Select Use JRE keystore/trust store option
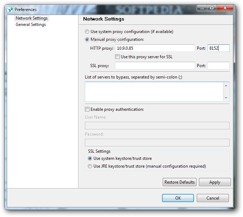The image size is (243, 217). (x=90, y=166)
